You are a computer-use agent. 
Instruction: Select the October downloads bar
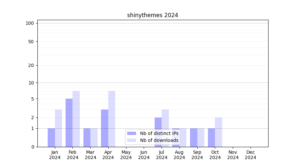pos(219,132)
